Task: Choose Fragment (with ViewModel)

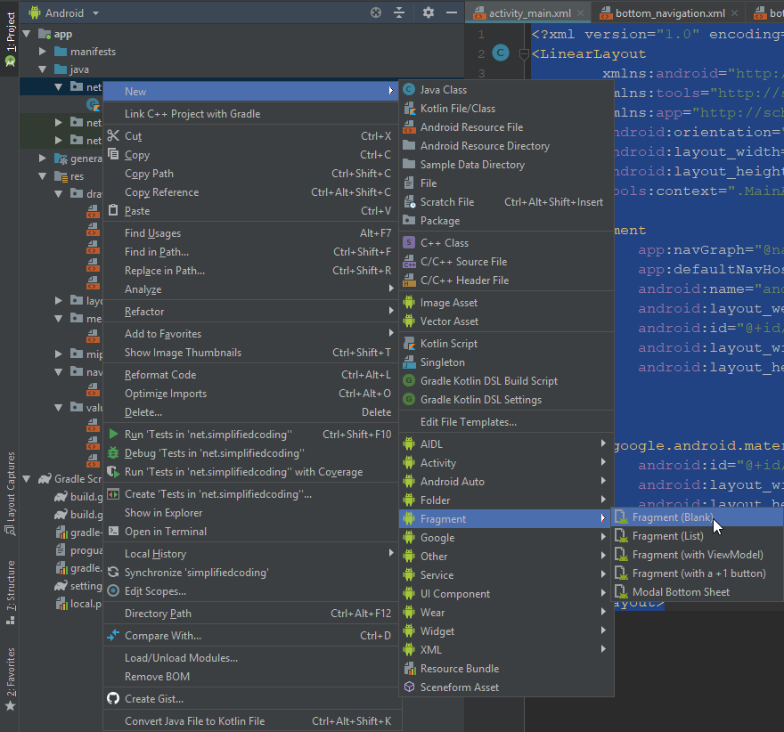Action: (698, 555)
